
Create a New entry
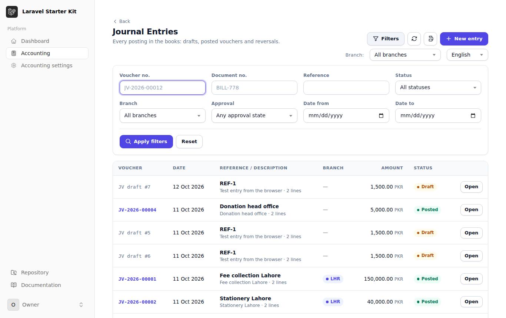click(x=464, y=39)
